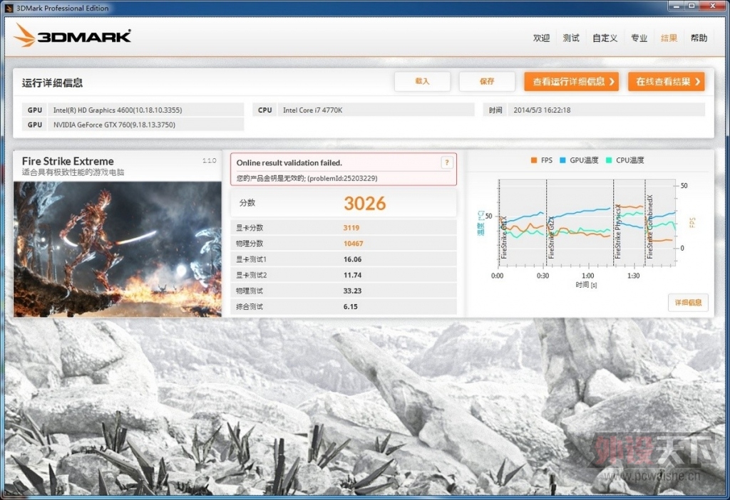The image size is (730, 500).
Task: Click the GPU温度 legend label
Action: (x=584, y=160)
